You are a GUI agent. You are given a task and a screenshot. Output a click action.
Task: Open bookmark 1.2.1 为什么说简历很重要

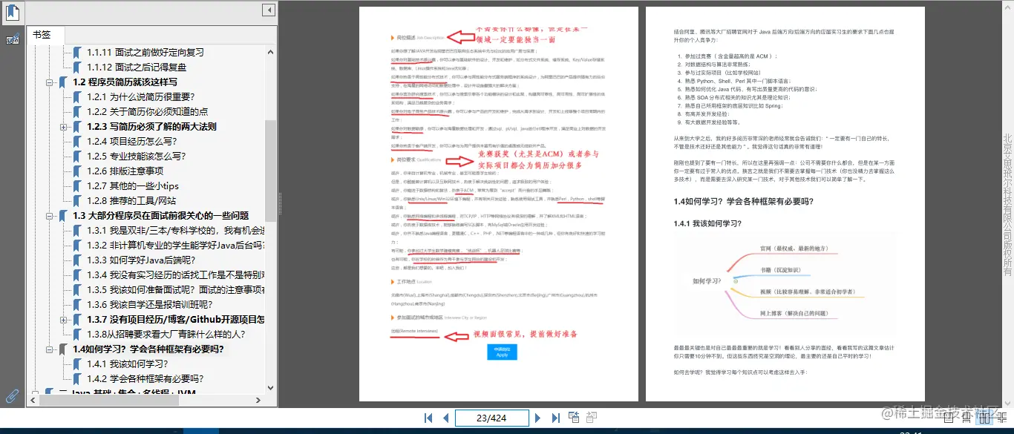point(140,97)
